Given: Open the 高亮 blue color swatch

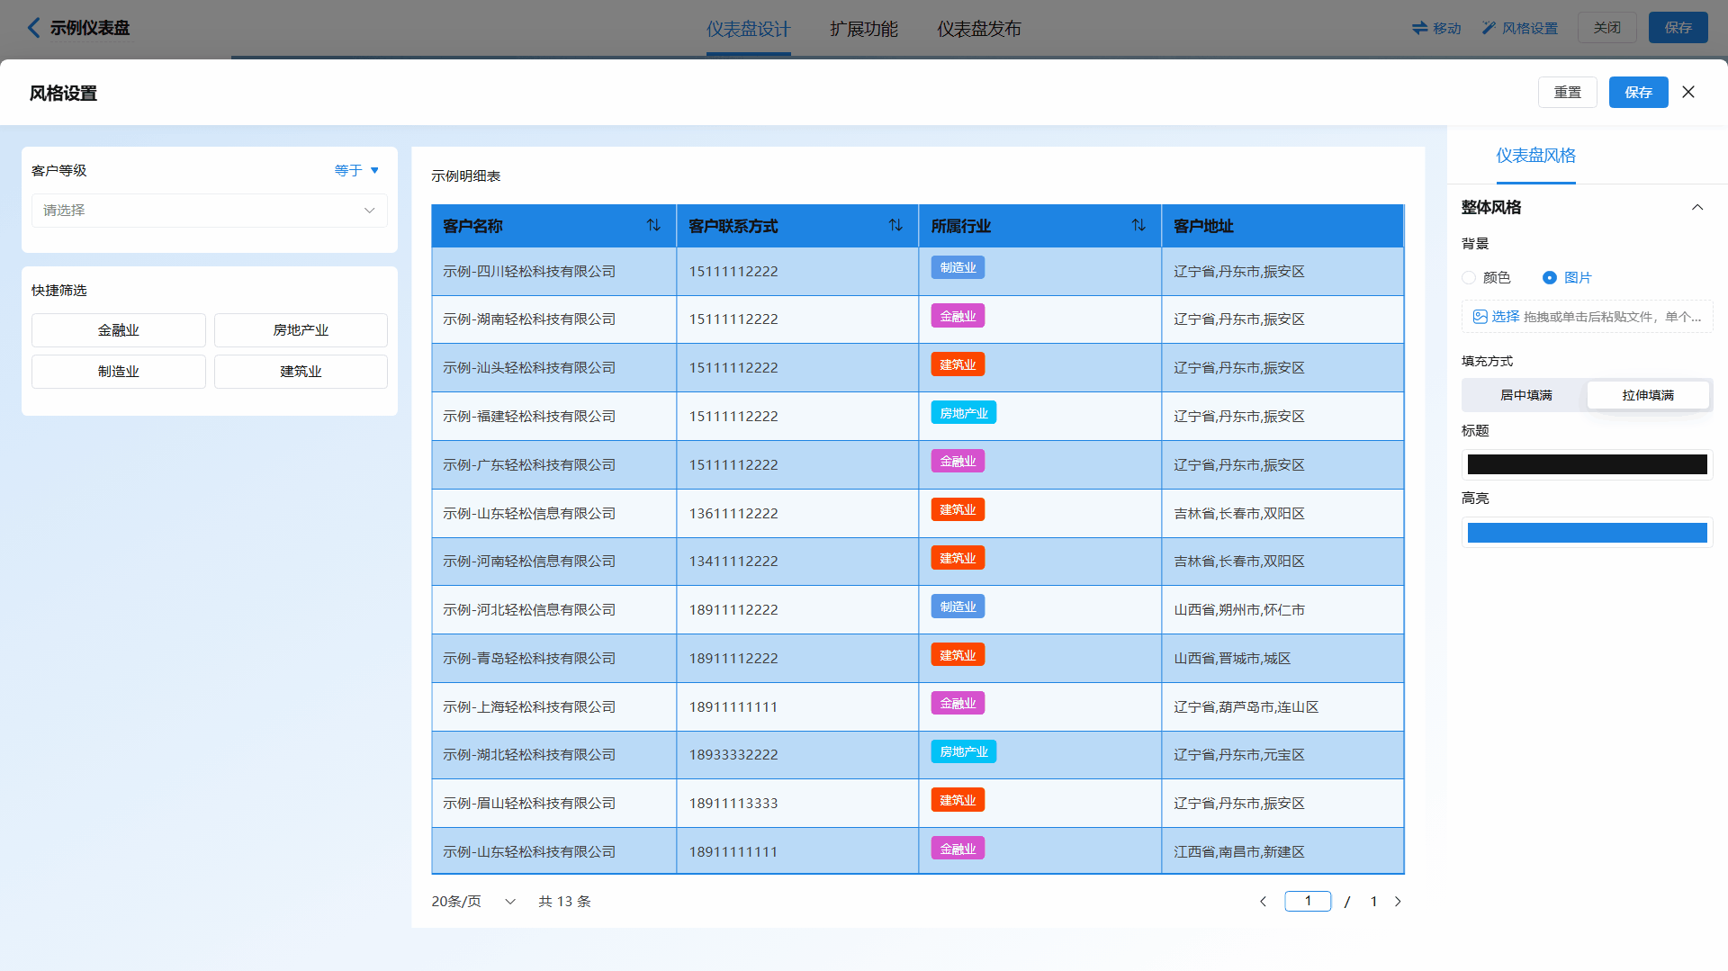Looking at the screenshot, I should 1587,533.
